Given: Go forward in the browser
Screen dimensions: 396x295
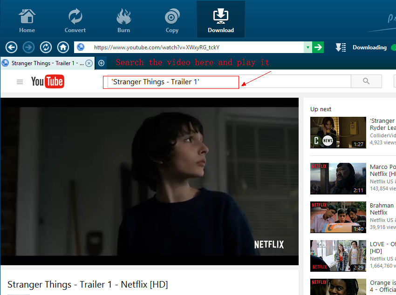Looking at the screenshot, I should 28,47.
